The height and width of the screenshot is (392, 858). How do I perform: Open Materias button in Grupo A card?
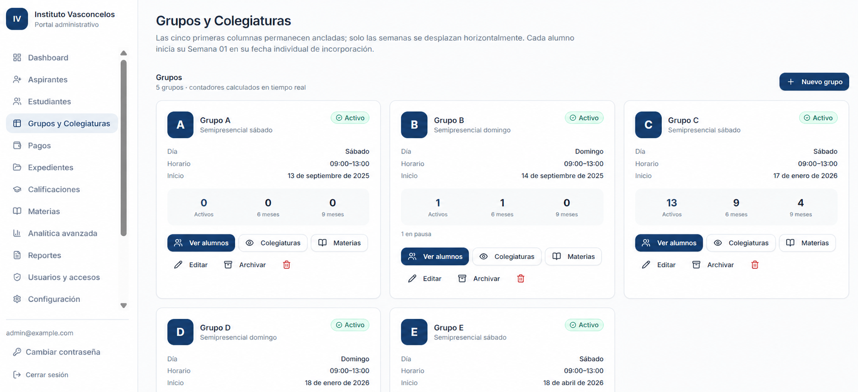click(339, 243)
